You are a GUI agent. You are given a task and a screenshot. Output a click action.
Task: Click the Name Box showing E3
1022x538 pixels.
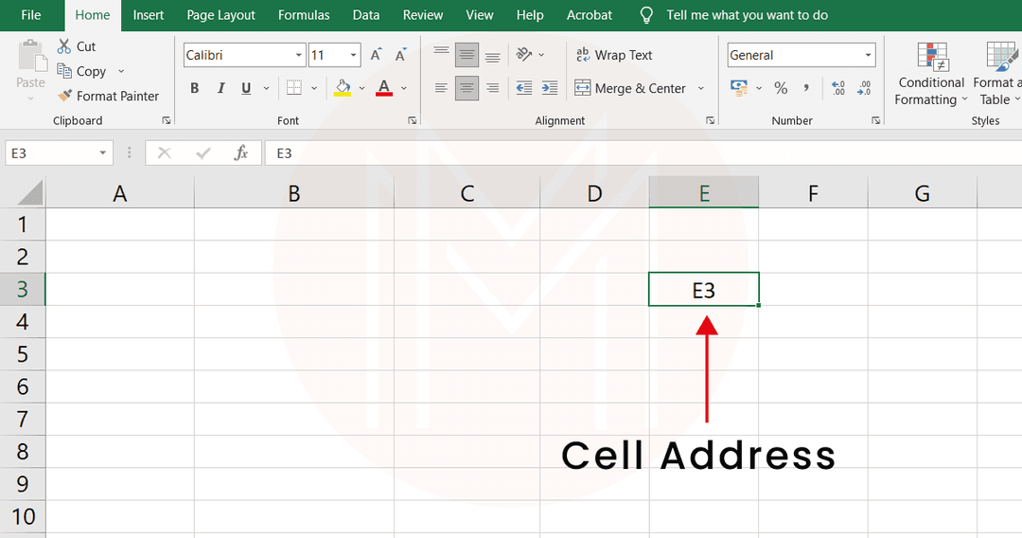[x=52, y=152]
